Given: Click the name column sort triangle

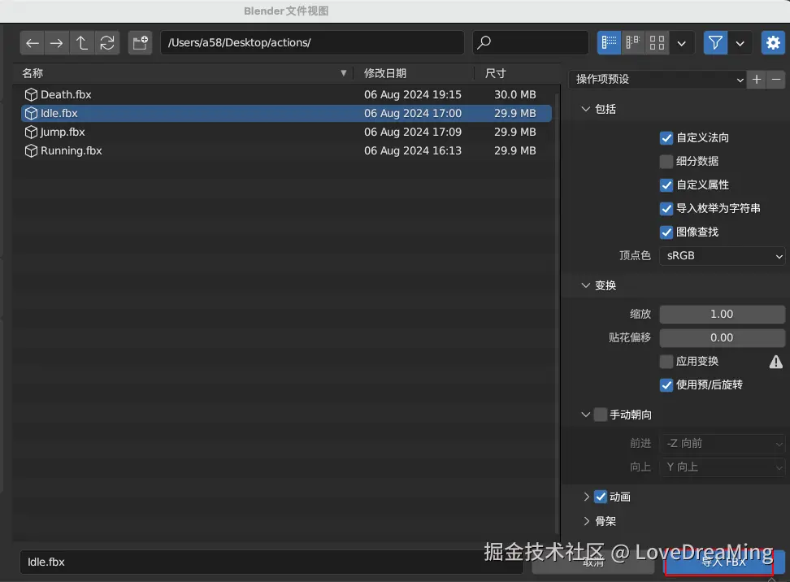Looking at the screenshot, I should [x=343, y=74].
